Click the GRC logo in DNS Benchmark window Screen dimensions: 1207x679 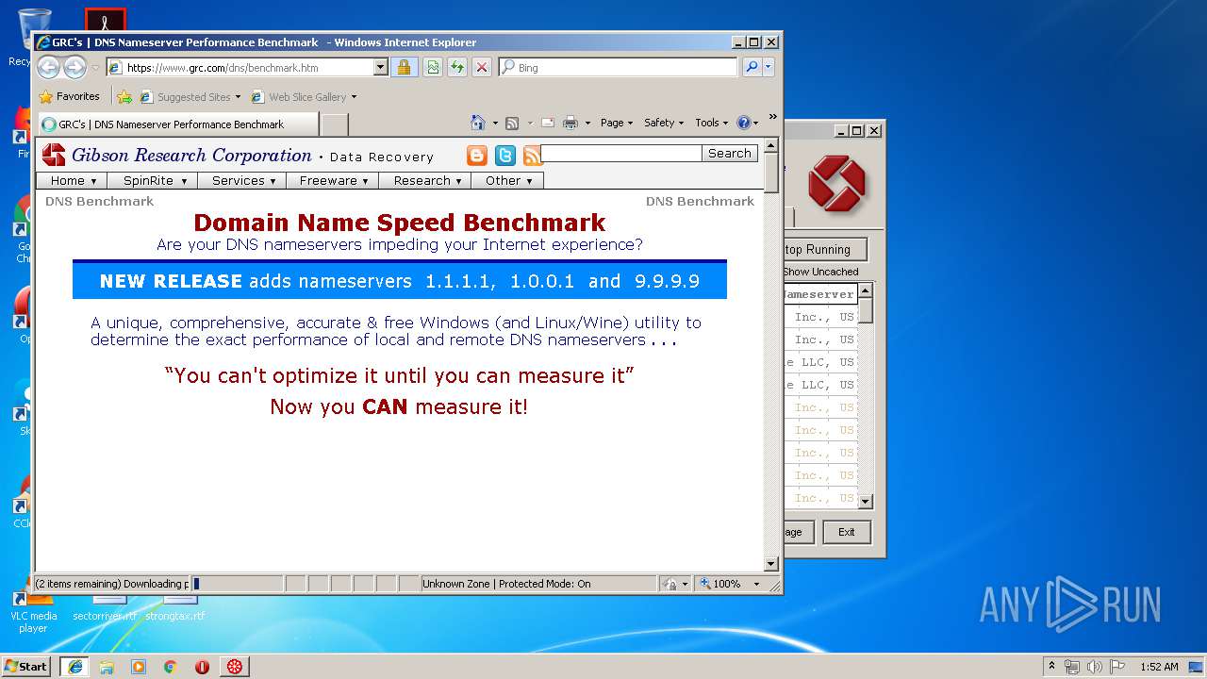click(x=836, y=184)
